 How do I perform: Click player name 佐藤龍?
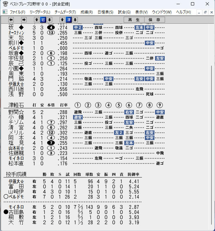pyautogui.click(x=16, y=153)
